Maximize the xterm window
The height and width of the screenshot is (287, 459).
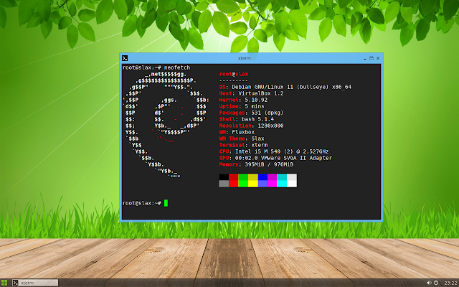[372, 58]
